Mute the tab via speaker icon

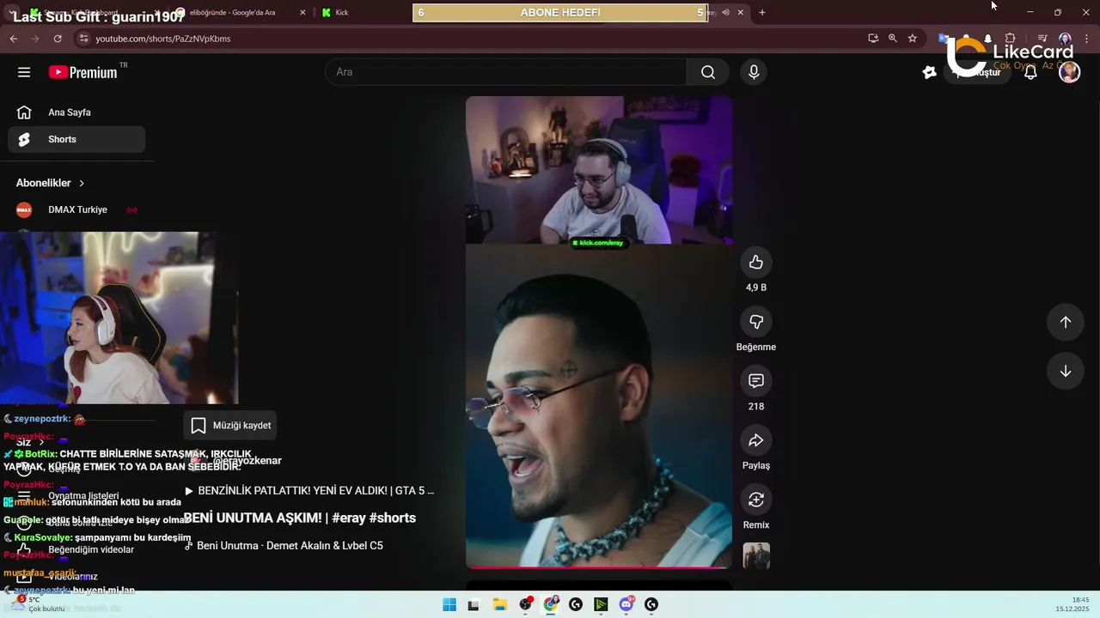pyautogui.click(x=725, y=13)
